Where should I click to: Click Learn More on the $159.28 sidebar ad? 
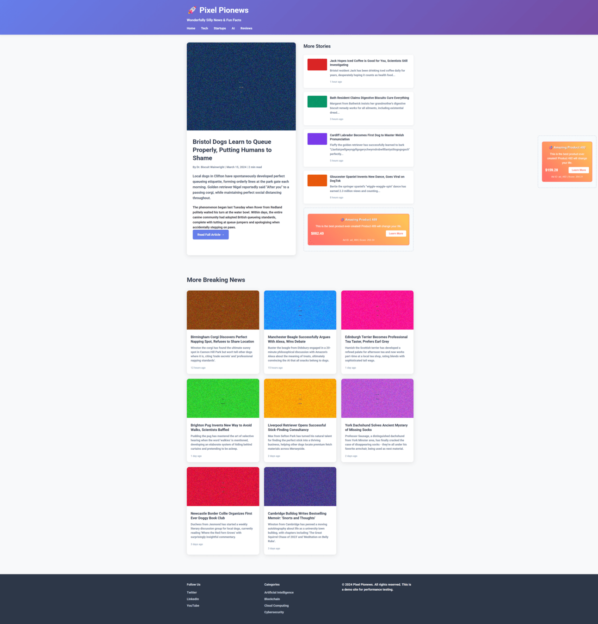pos(578,170)
